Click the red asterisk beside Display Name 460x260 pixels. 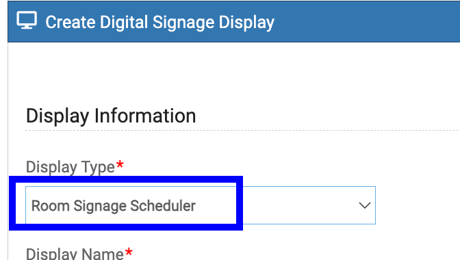pyautogui.click(x=129, y=252)
